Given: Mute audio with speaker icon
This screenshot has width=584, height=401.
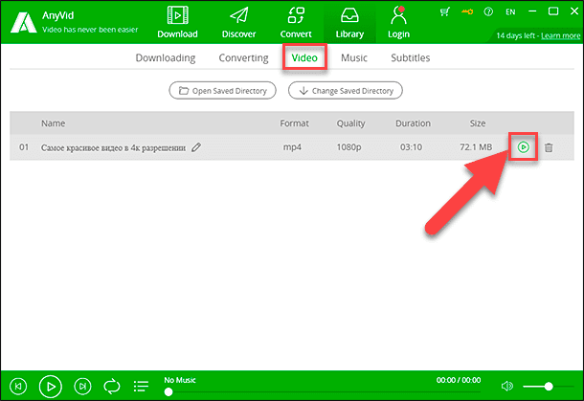Looking at the screenshot, I should coord(507,387).
